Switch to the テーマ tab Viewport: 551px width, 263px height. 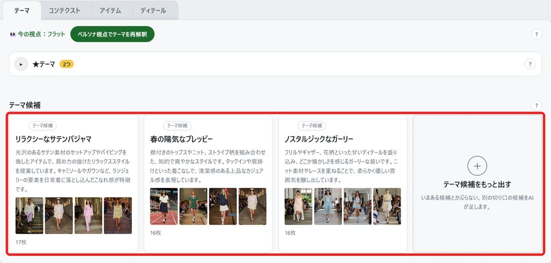pos(22,10)
